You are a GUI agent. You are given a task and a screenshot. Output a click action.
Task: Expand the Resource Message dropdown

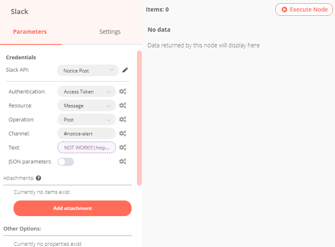tap(87, 106)
